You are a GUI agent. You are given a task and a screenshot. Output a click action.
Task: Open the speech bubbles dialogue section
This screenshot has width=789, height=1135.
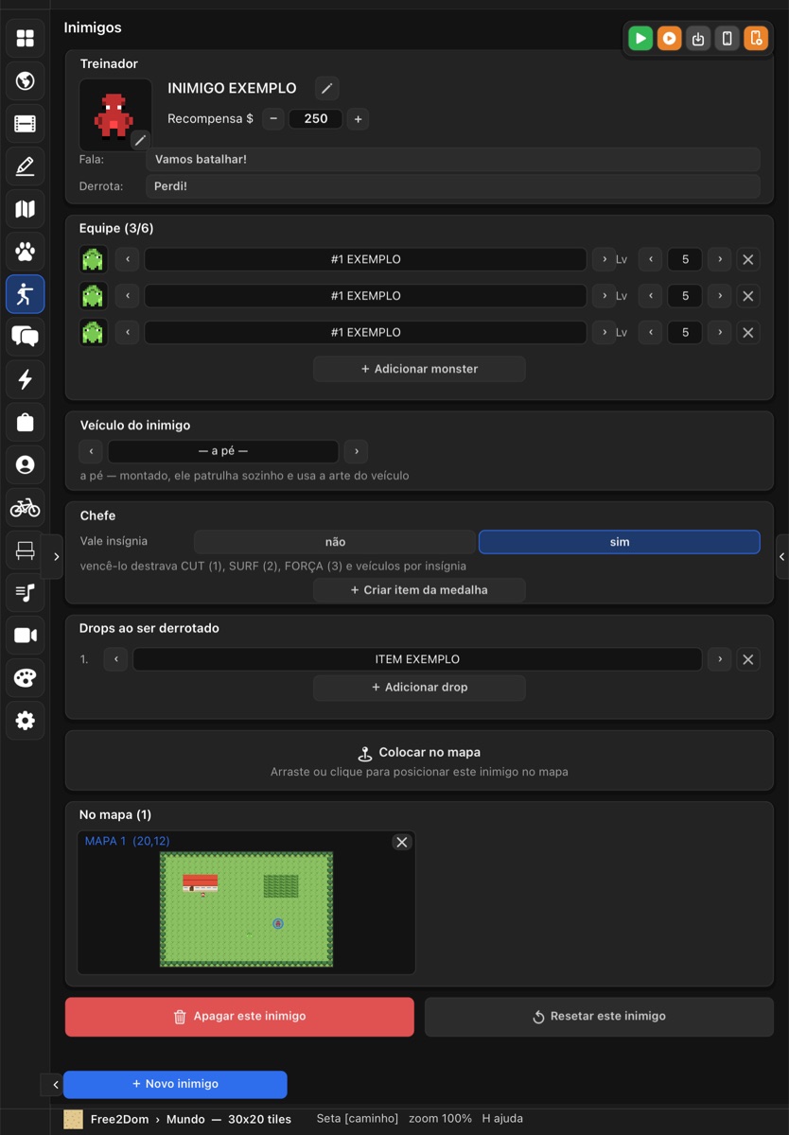pyautogui.click(x=26, y=337)
